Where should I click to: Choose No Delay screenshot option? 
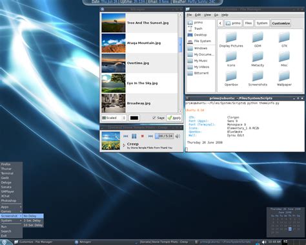pos(33,216)
